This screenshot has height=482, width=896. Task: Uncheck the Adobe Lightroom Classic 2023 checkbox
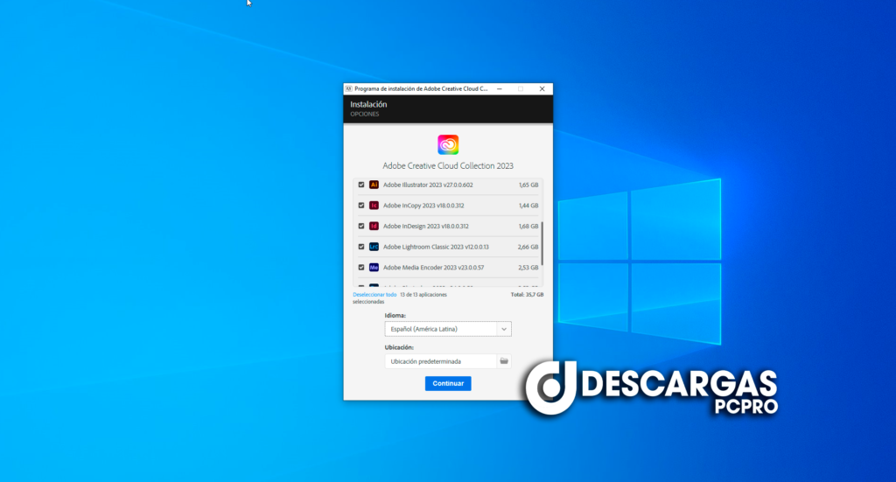[361, 246]
